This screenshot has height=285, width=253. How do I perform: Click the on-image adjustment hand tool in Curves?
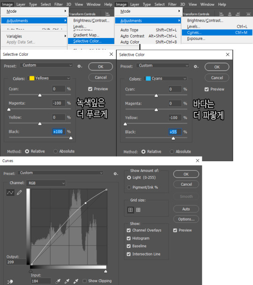[x=10, y=282]
